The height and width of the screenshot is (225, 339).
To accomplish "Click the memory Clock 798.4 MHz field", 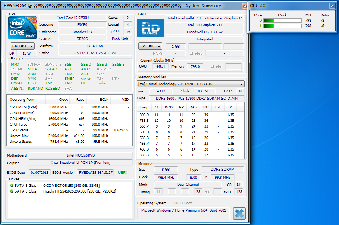I will (166, 178).
